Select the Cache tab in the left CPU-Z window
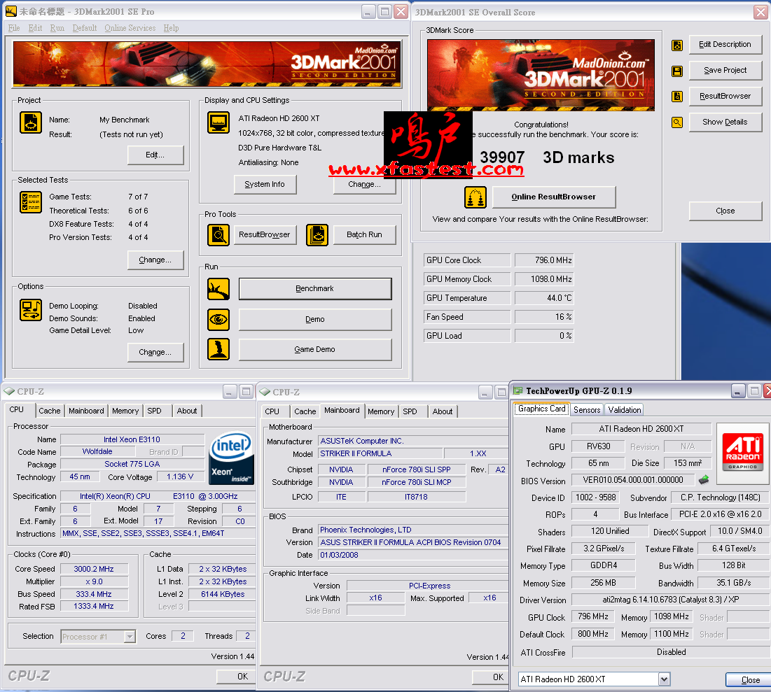The width and height of the screenshot is (771, 692). pos(50,411)
